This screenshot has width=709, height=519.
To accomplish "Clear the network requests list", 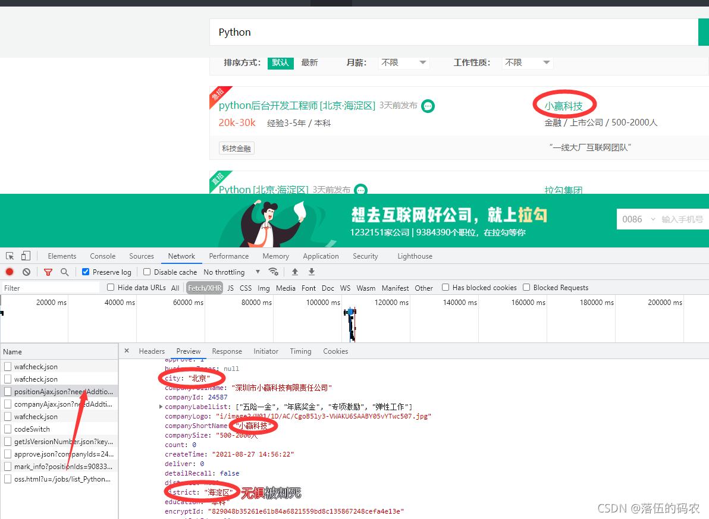I will [x=25, y=272].
